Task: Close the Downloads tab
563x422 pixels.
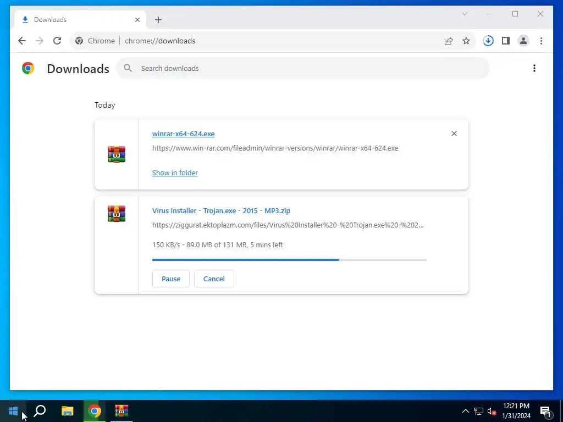Action: coord(137,20)
